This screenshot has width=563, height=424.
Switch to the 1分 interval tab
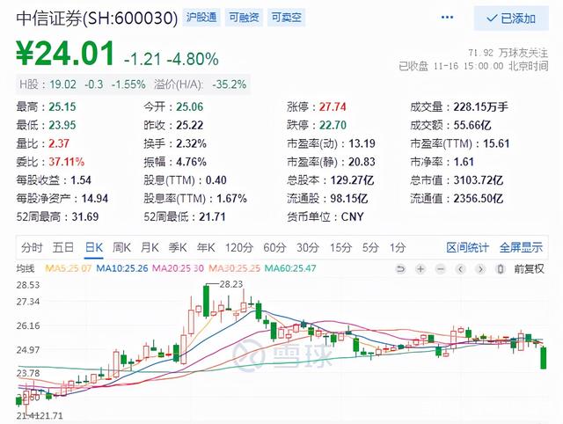[x=398, y=247]
